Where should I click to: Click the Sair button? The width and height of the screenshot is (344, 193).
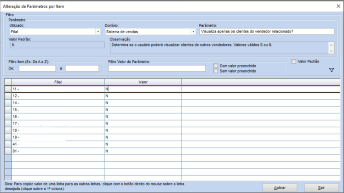321,187
